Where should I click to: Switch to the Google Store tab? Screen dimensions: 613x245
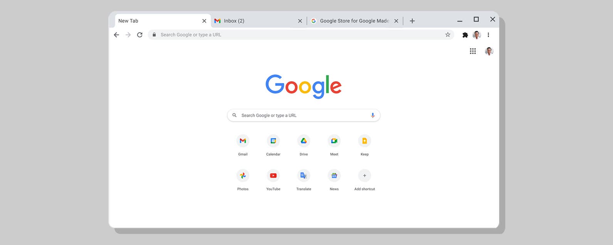click(355, 21)
